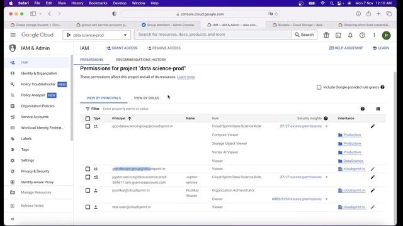This screenshot has width=403, height=226.
Task: Check pushkar@cloudsprint.in row checkbox
Action: pos(88,190)
